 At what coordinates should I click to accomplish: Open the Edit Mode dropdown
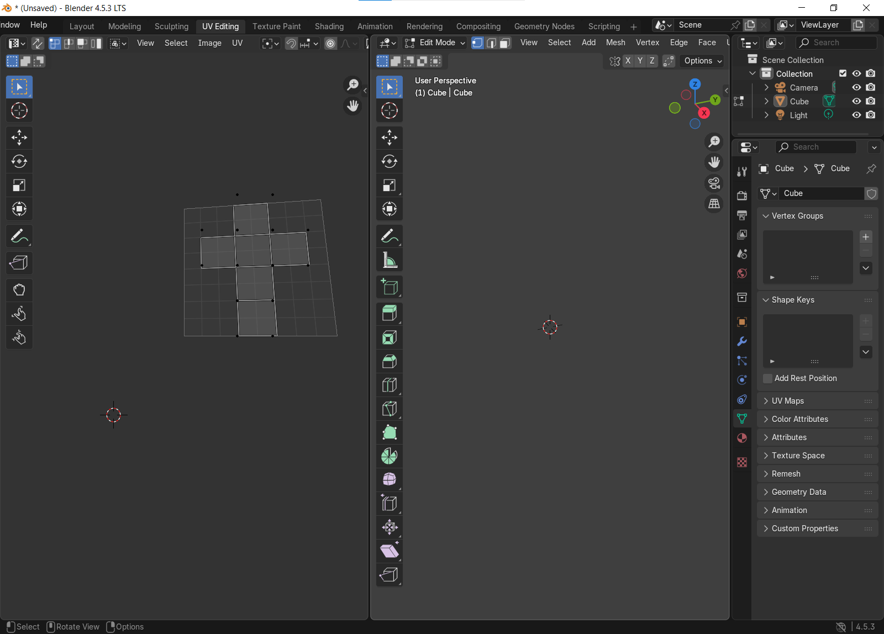pos(435,43)
